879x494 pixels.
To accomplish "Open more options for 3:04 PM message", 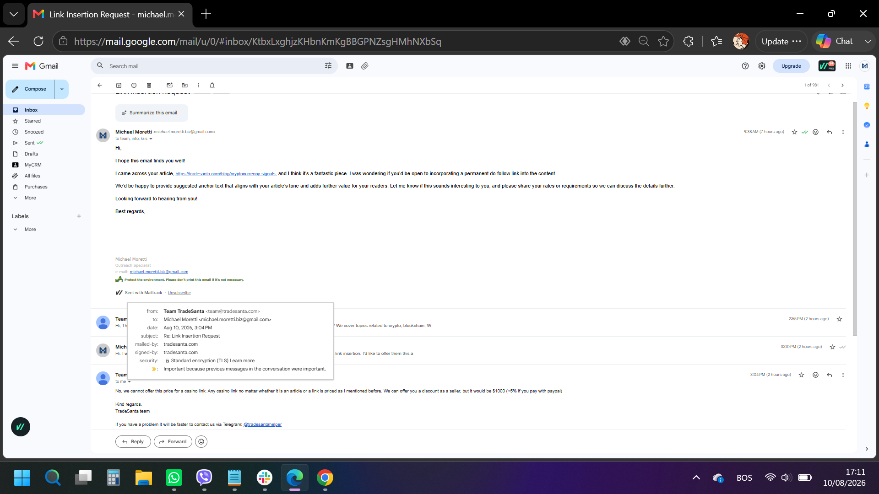I will (843, 375).
